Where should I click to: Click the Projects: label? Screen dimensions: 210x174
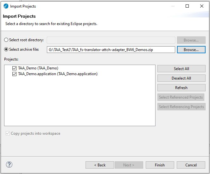(x=11, y=59)
